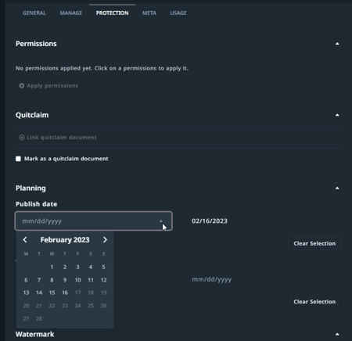Screen dimensions: 352x341
Task: Click the empty mm/dd/yyyy field on the right
Action: tap(212, 279)
